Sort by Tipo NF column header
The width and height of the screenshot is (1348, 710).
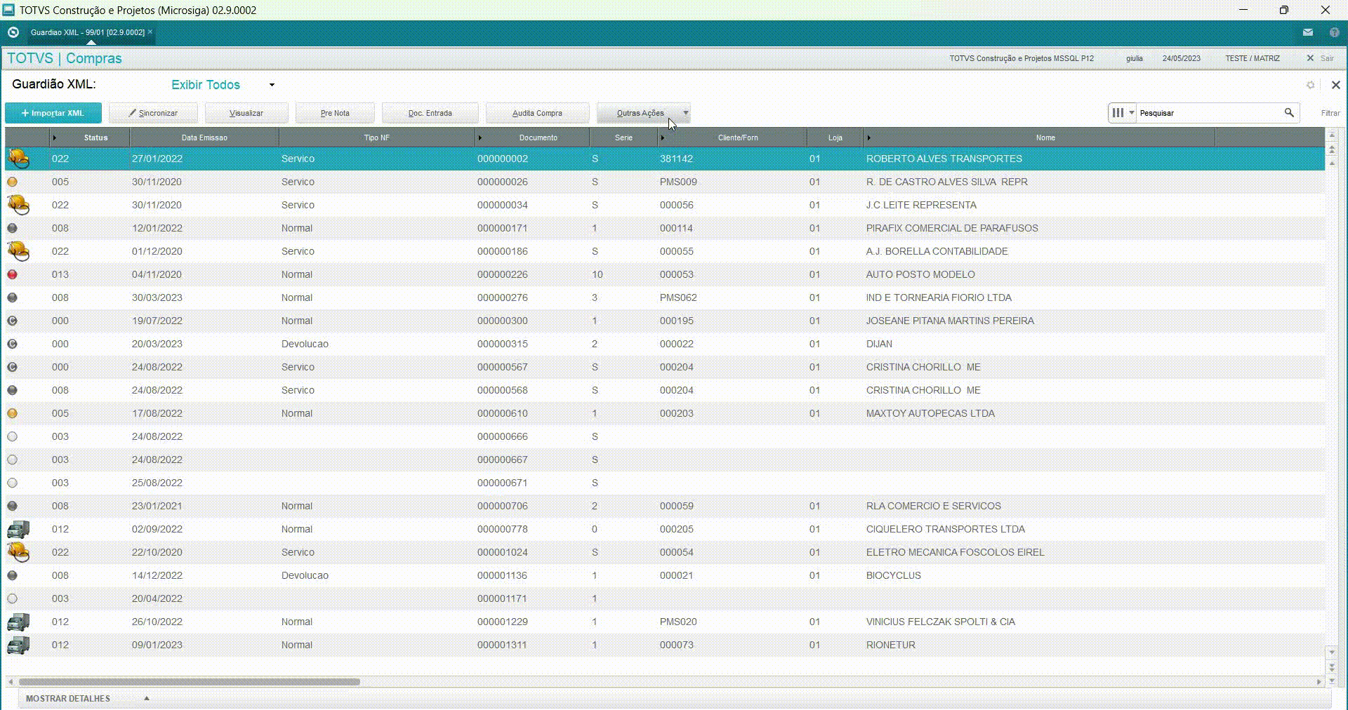[376, 138]
